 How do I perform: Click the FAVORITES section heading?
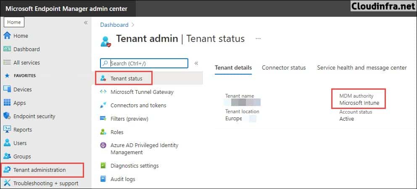click(x=25, y=75)
